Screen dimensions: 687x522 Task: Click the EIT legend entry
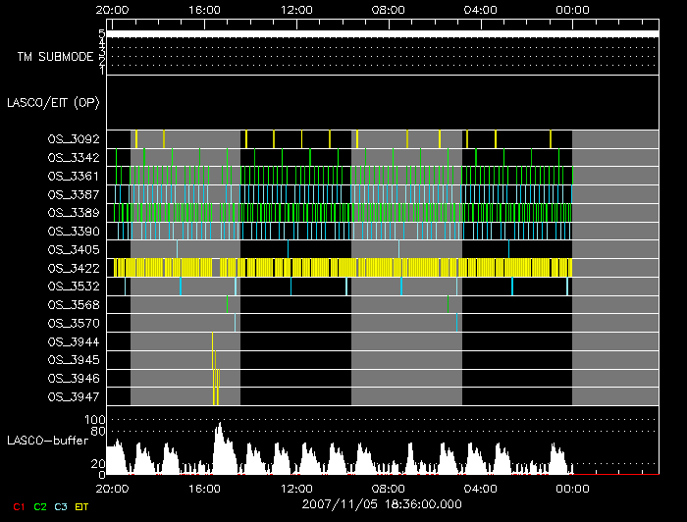pyautogui.click(x=82, y=506)
